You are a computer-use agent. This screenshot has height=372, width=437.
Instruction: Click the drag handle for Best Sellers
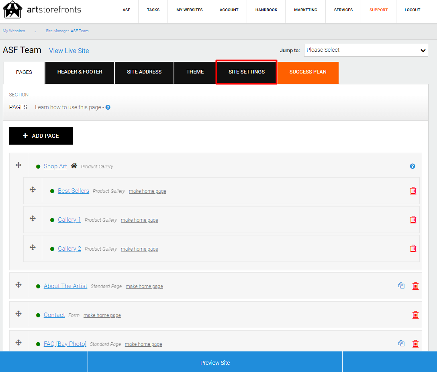33,190
